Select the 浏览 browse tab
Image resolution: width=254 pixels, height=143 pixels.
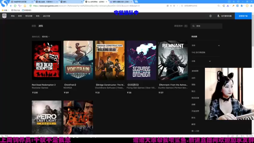(41, 26)
